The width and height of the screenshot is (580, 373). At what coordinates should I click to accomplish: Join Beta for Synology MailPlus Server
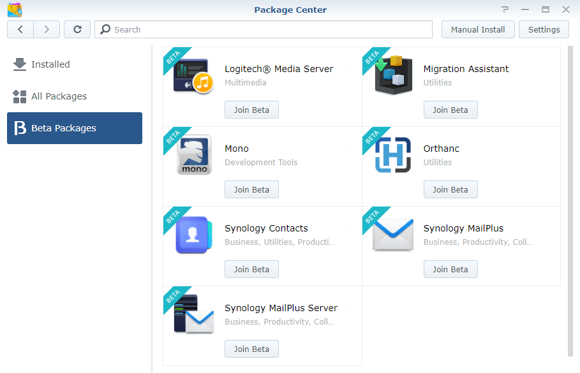pos(251,349)
